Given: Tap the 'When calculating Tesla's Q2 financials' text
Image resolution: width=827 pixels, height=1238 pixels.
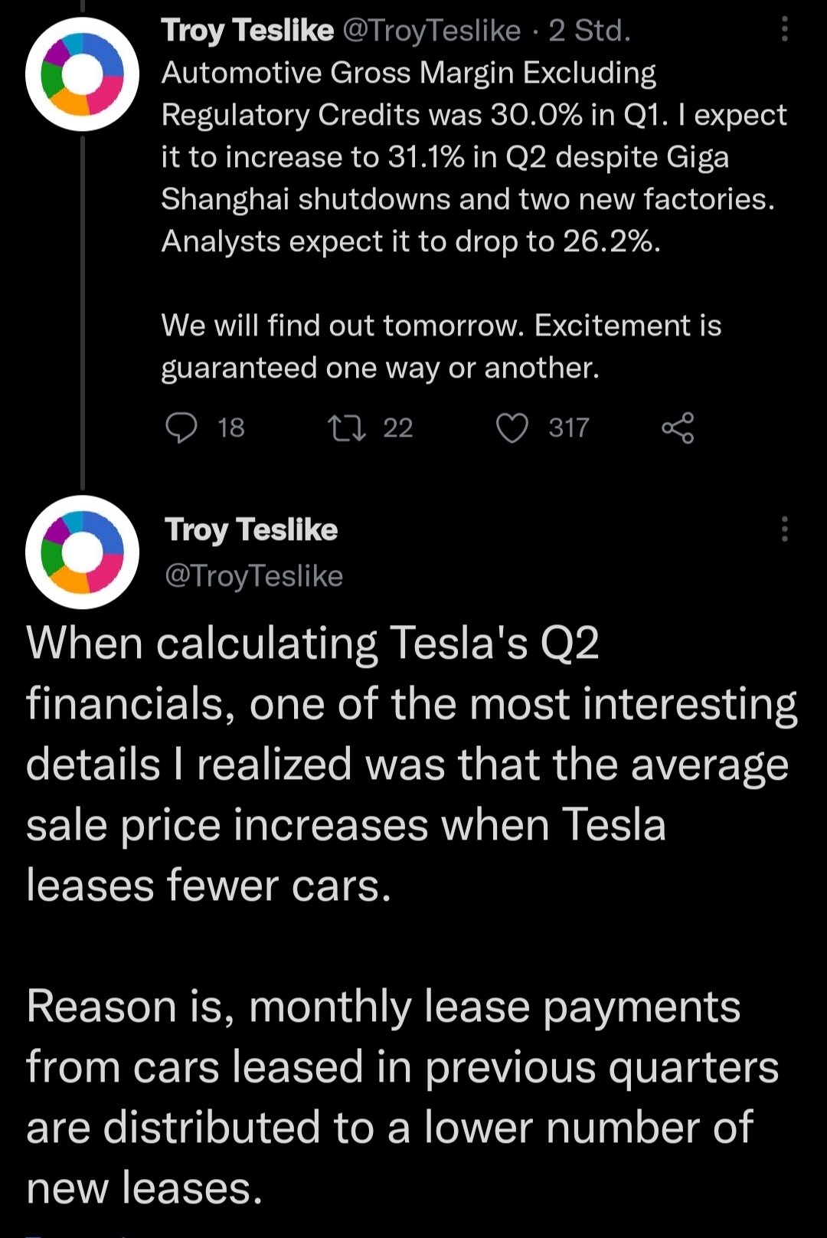Looking at the screenshot, I should (410, 763).
